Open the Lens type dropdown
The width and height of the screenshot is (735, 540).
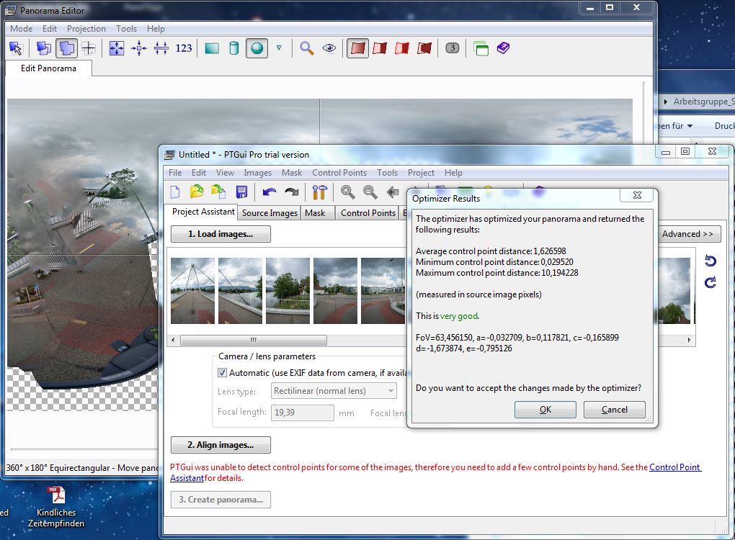coord(334,391)
